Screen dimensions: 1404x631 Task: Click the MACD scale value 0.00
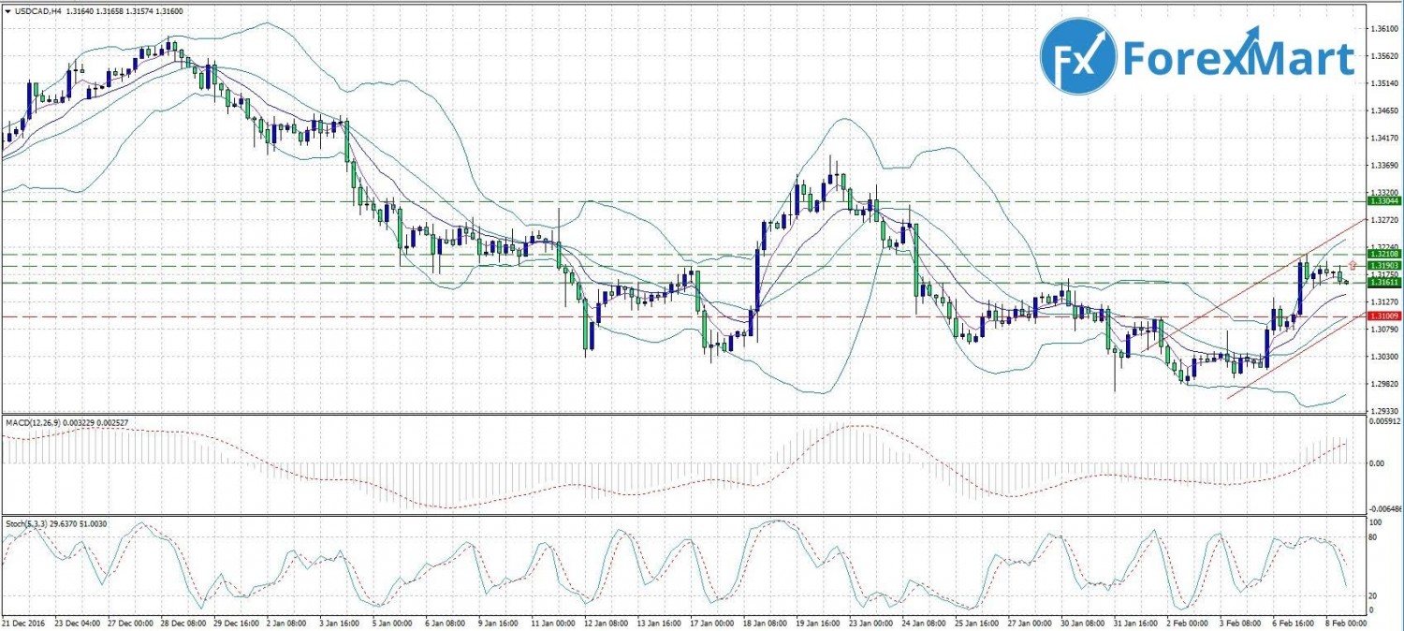1375,463
